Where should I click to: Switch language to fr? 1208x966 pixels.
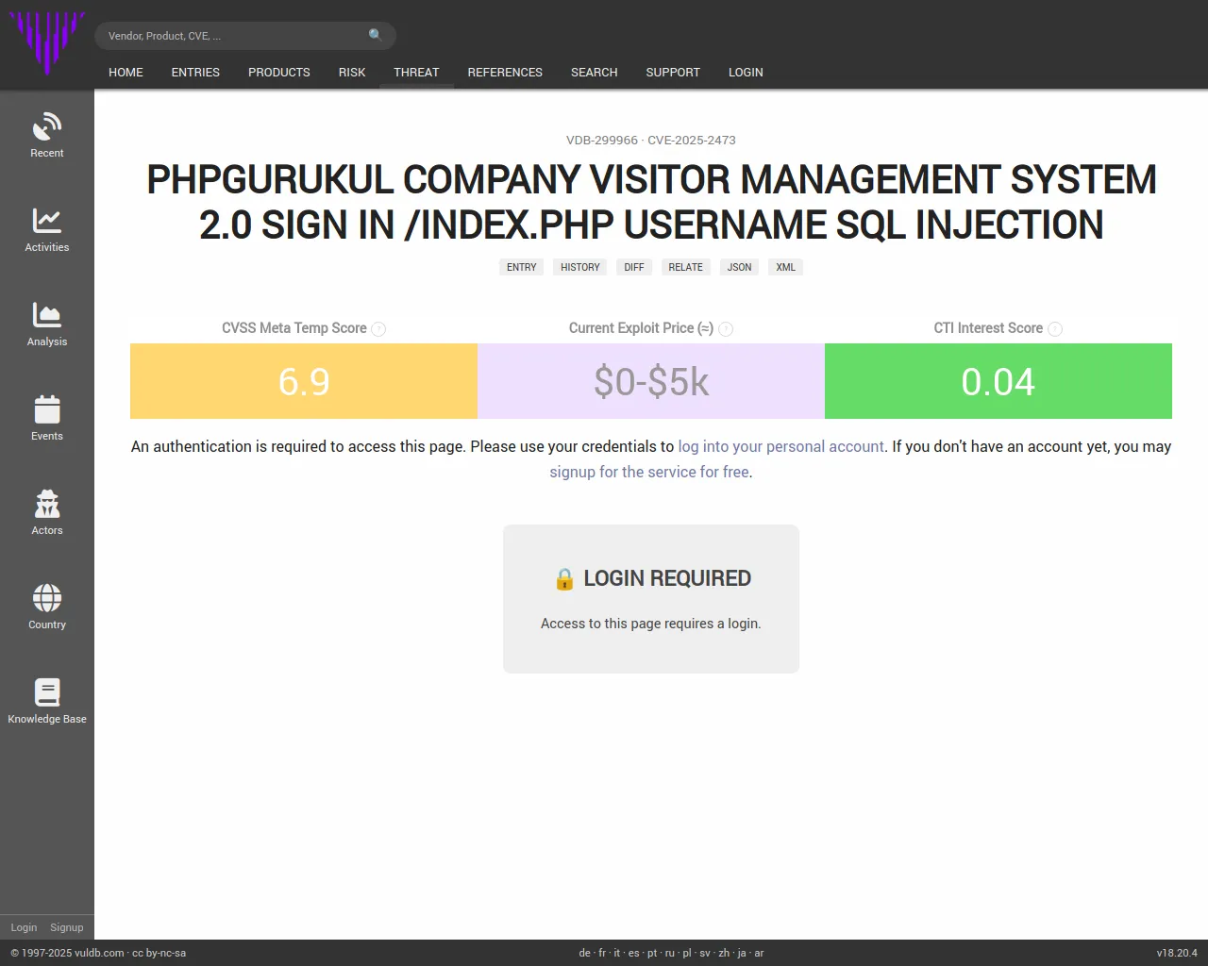[x=603, y=953]
